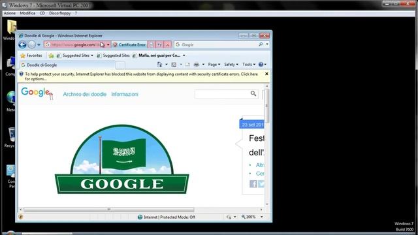
Task: Open the Page menu
Action: point(214,65)
